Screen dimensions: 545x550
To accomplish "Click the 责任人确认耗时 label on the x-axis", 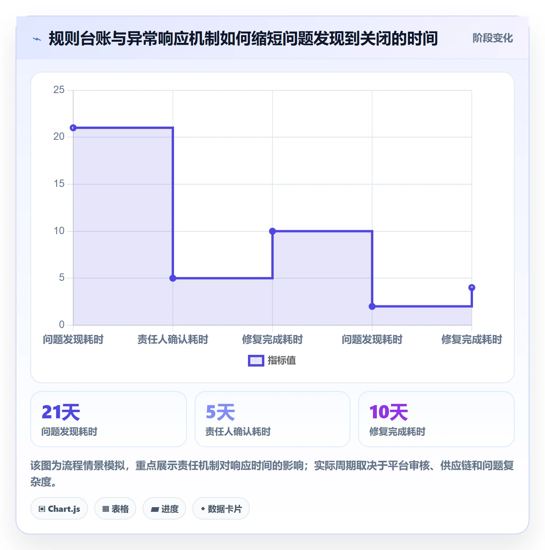I will pyautogui.click(x=173, y=340).
